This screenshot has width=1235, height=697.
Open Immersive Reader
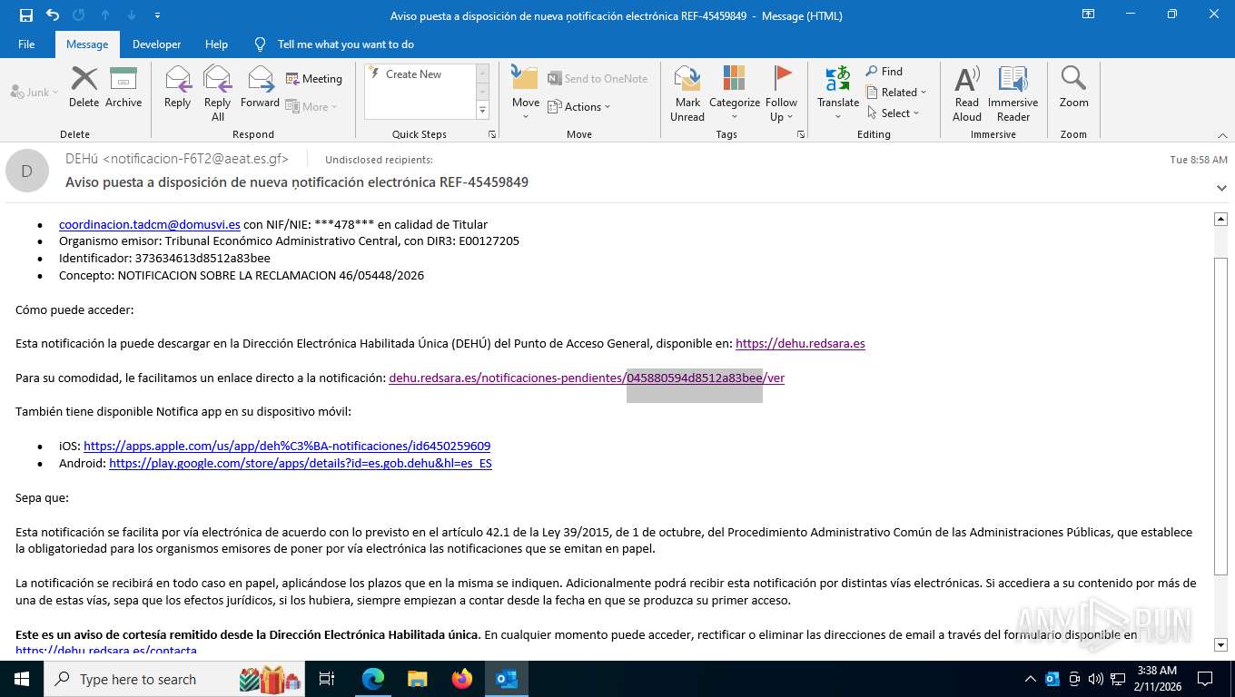pos(1013,93)
